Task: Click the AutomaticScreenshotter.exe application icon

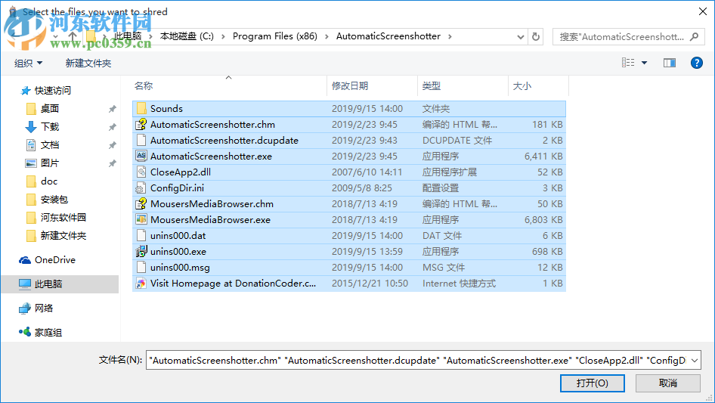Action: 141,156
